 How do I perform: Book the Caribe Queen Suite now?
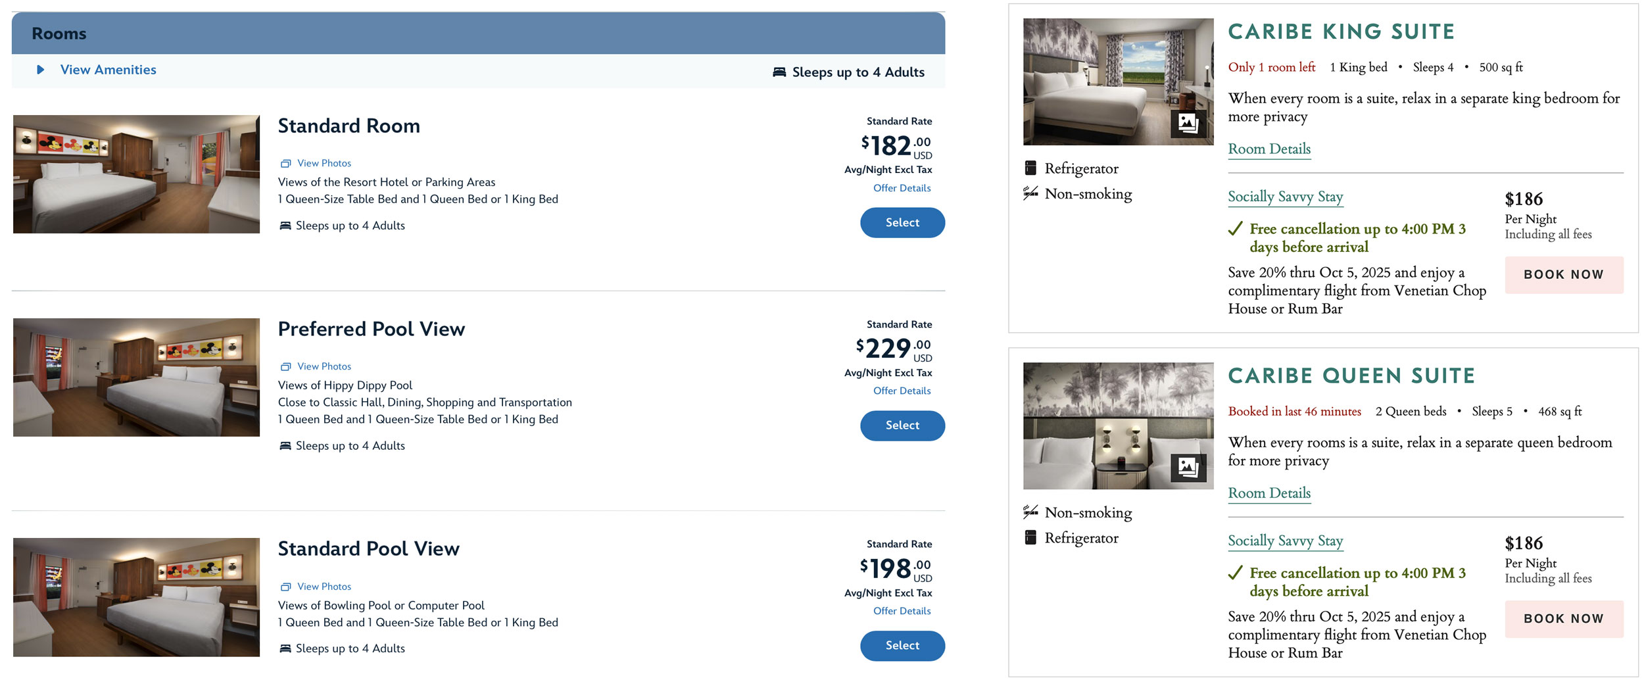click(1563, 619)
